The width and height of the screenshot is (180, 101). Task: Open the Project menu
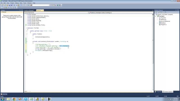pos(12,3)
